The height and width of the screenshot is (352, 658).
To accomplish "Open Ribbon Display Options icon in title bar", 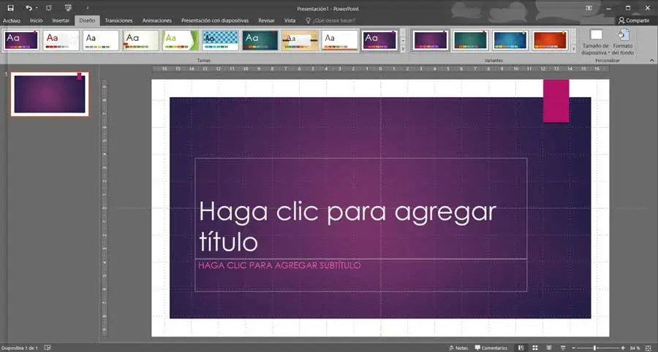I will (x=589, y=8).
